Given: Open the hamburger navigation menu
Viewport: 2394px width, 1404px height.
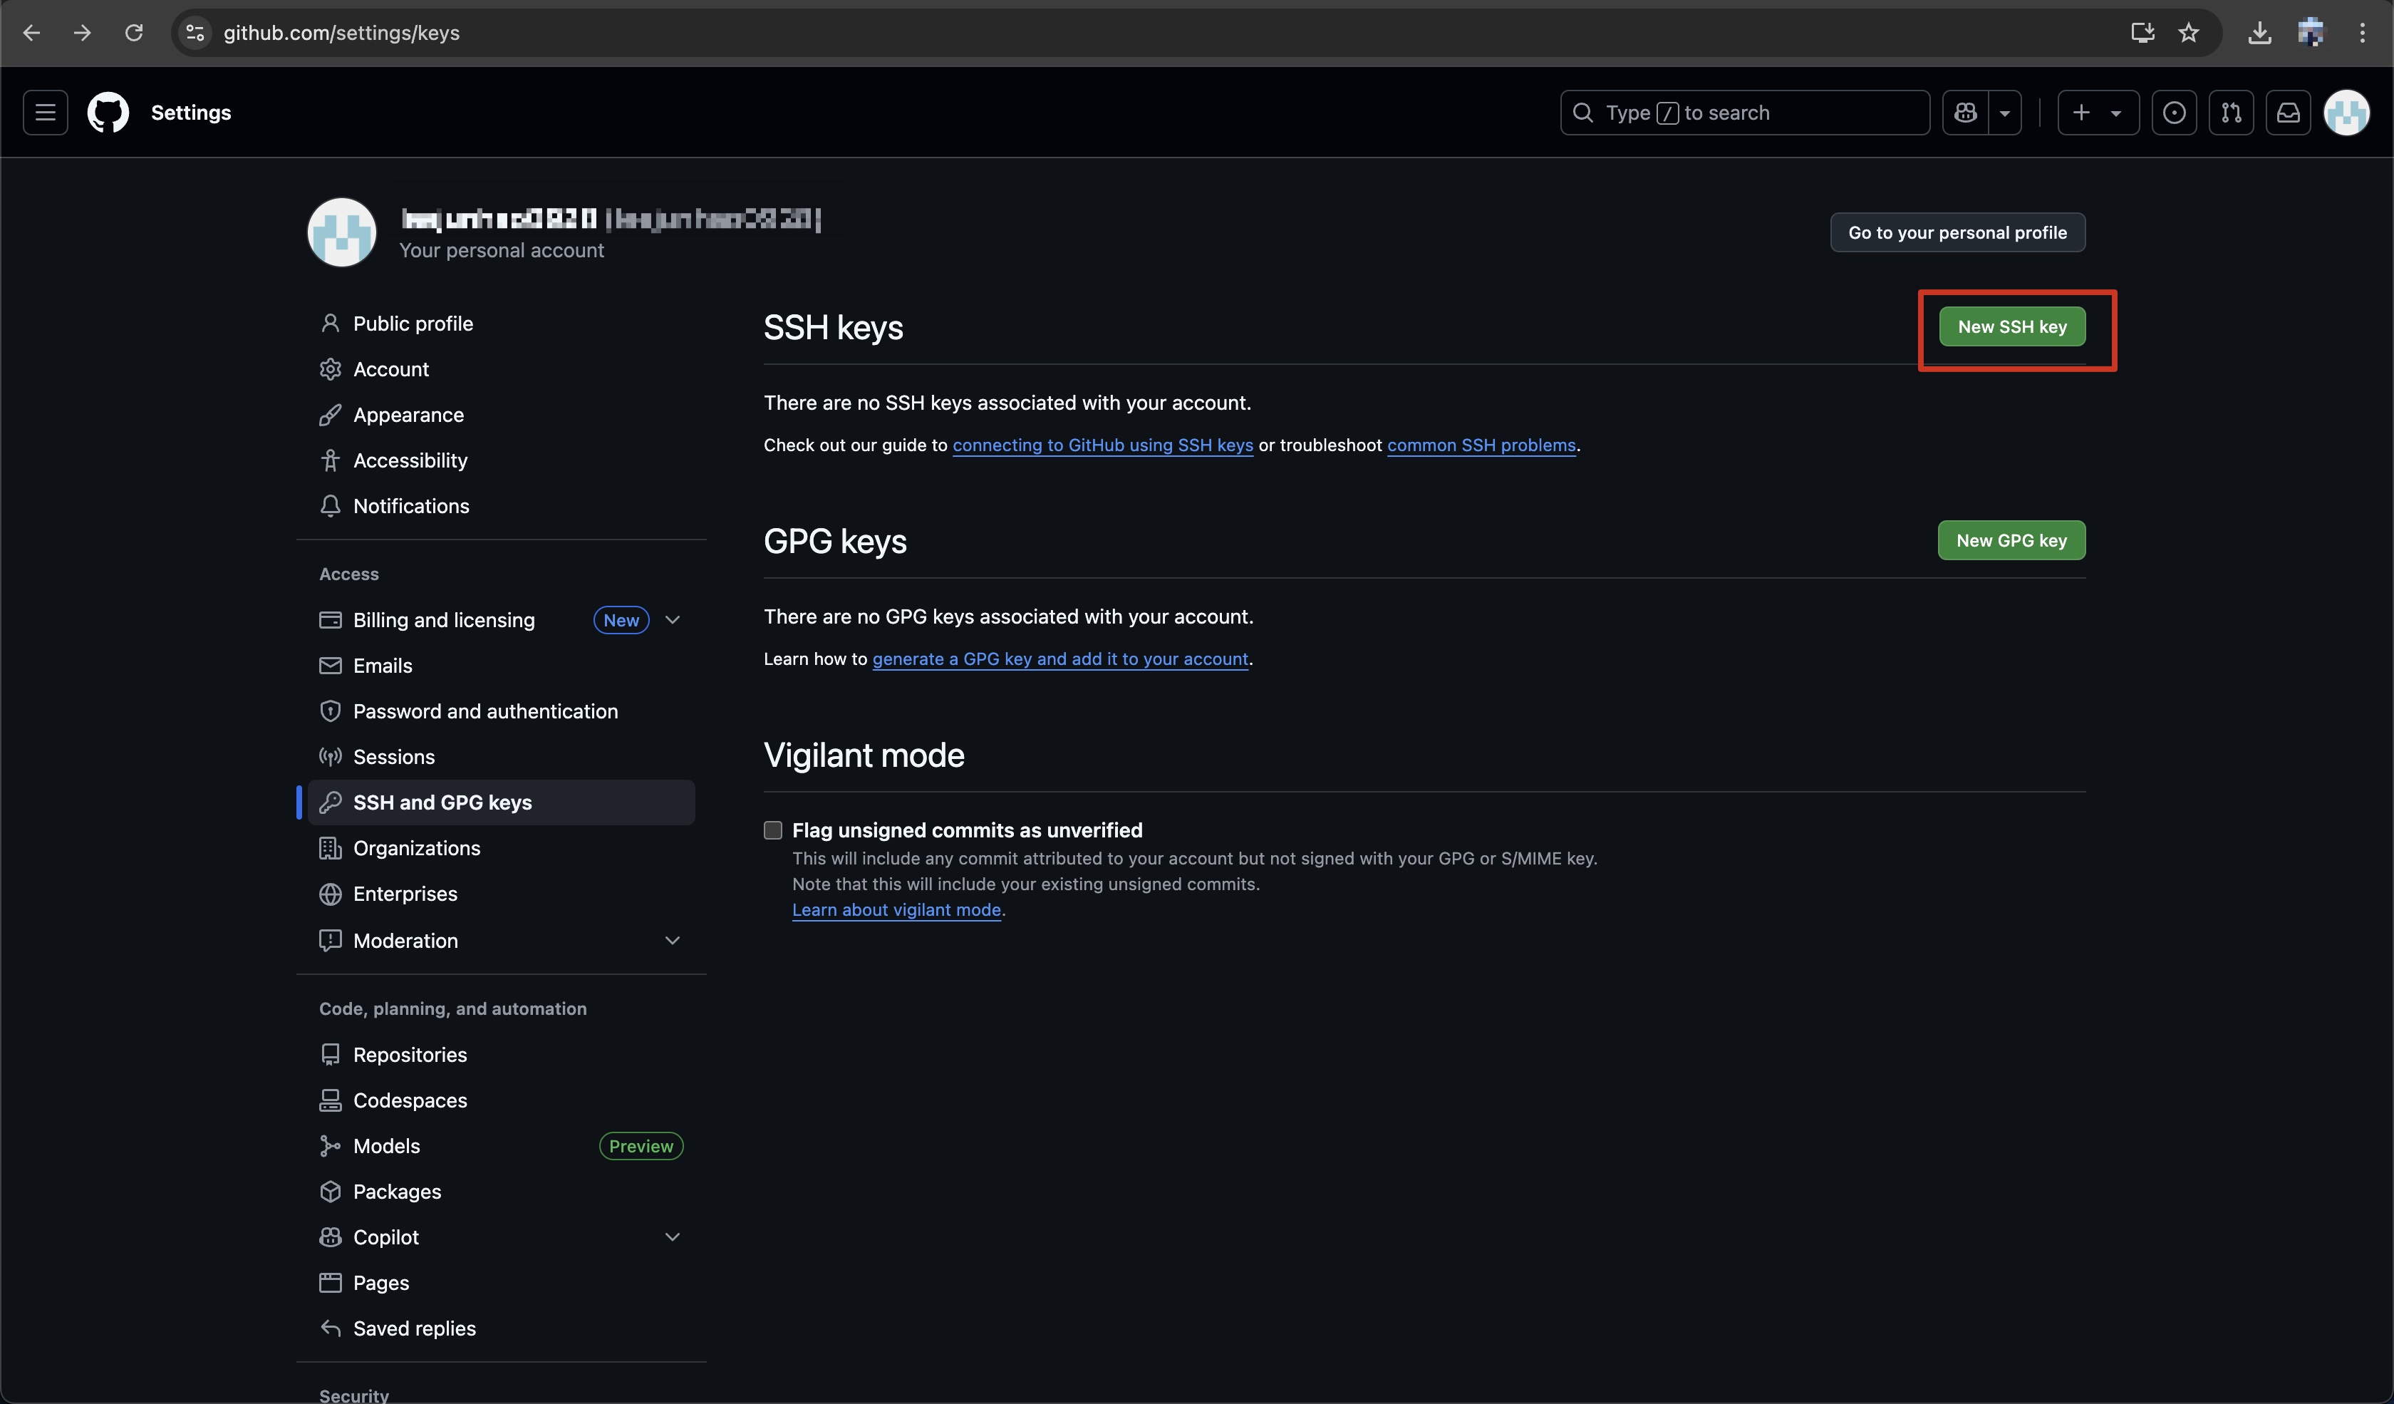Looking at the screenshot, I should pos(45,112).
